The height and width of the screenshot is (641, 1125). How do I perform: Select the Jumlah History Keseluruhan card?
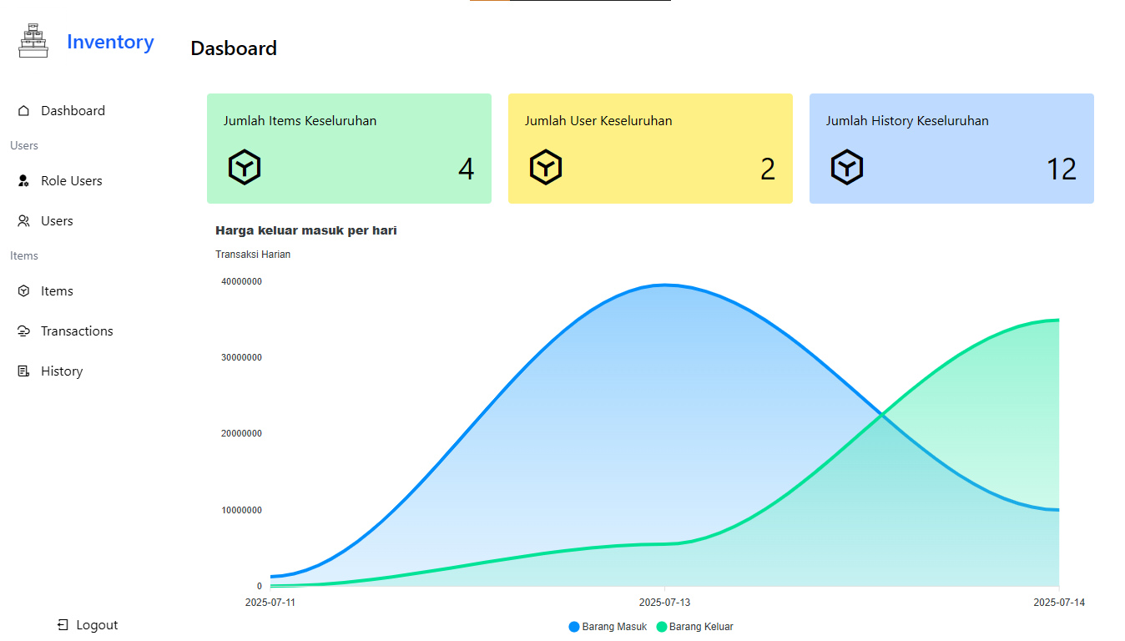[951, 149]
